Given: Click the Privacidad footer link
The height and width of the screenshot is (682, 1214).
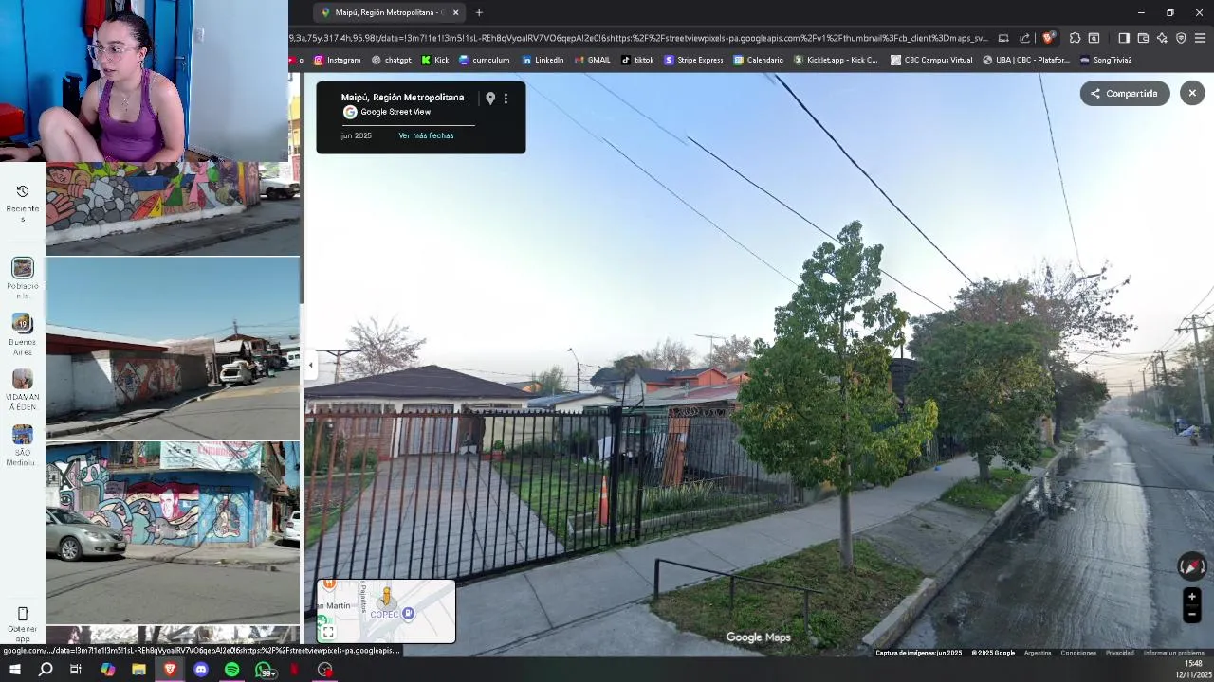Looking at the screenshot, I should (1120, 653).
